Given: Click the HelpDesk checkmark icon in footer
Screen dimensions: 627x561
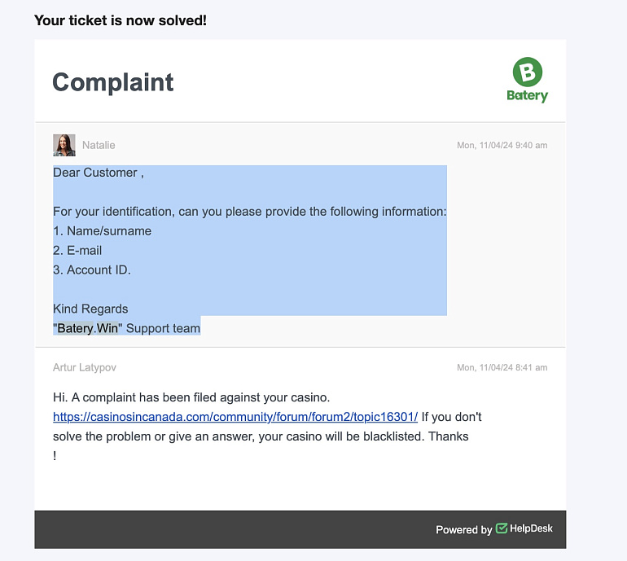Looking at the screenshot, I should (x=502, y=528).
